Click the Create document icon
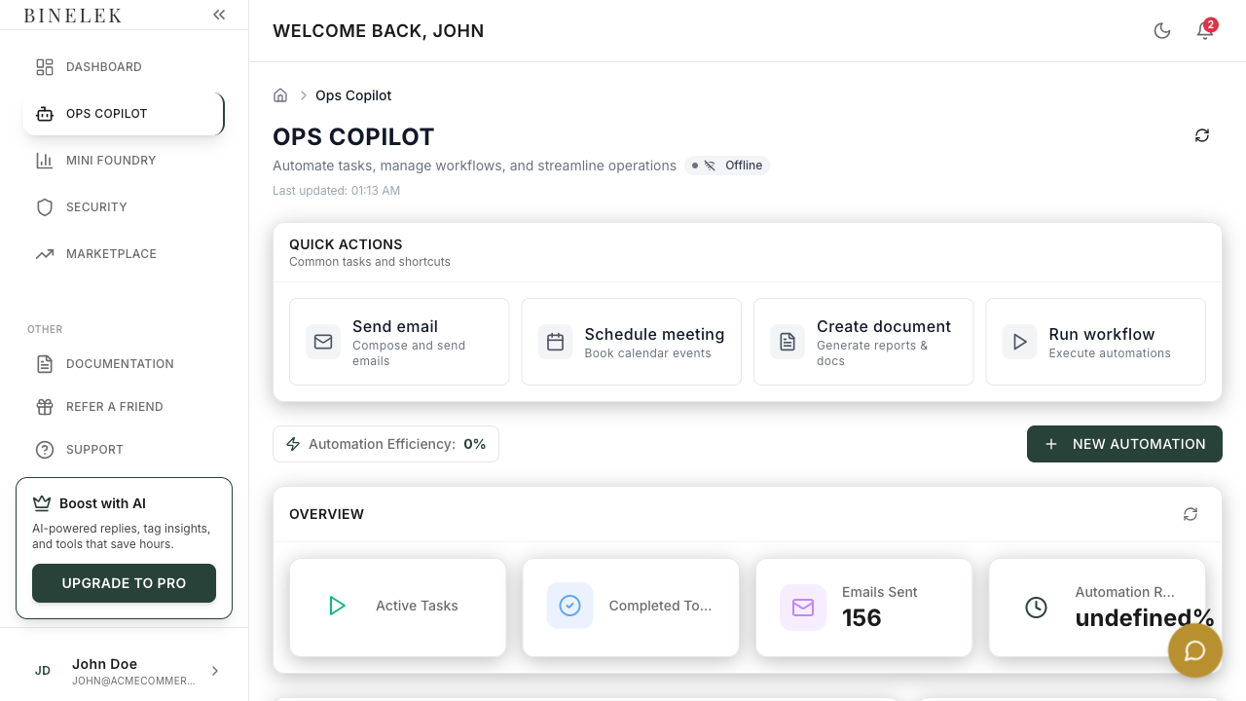This screenshot has width=1246, height=701. [x=787, y=342]
